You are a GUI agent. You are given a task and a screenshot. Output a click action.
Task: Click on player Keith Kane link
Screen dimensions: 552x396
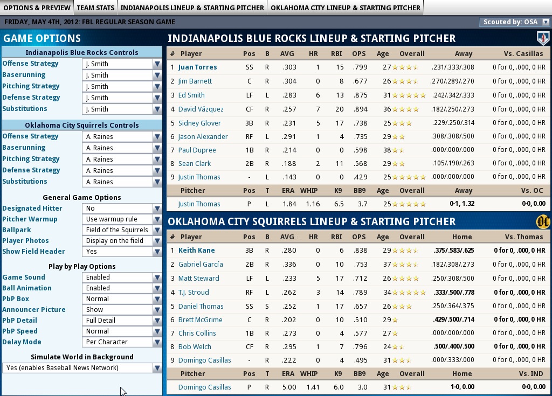[196, 251]
